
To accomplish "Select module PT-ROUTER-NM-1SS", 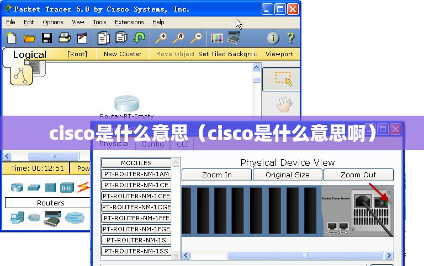I will [x=136, y=251].
